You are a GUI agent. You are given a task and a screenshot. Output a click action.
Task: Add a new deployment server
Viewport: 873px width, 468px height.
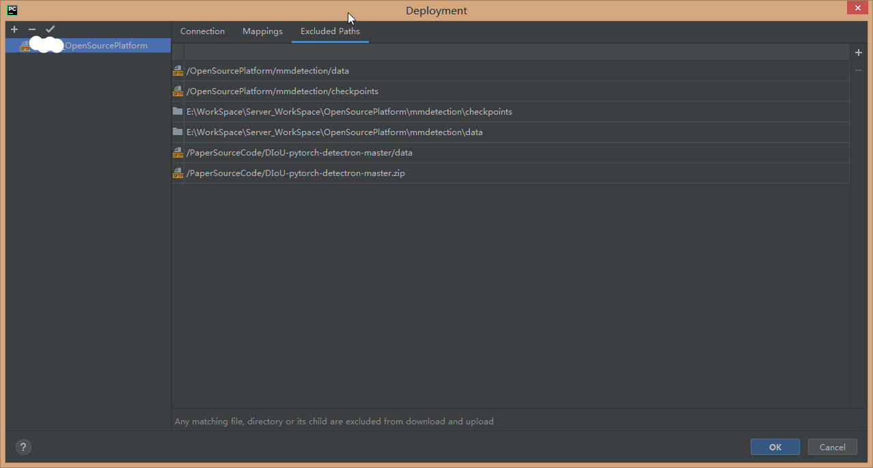14,29
